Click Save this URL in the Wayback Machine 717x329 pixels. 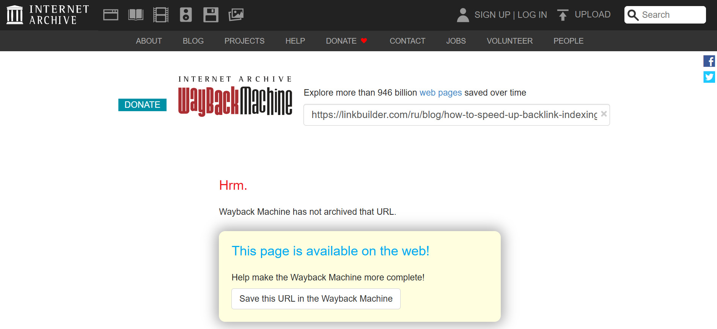pyautogui.click(x=316, y=299)
